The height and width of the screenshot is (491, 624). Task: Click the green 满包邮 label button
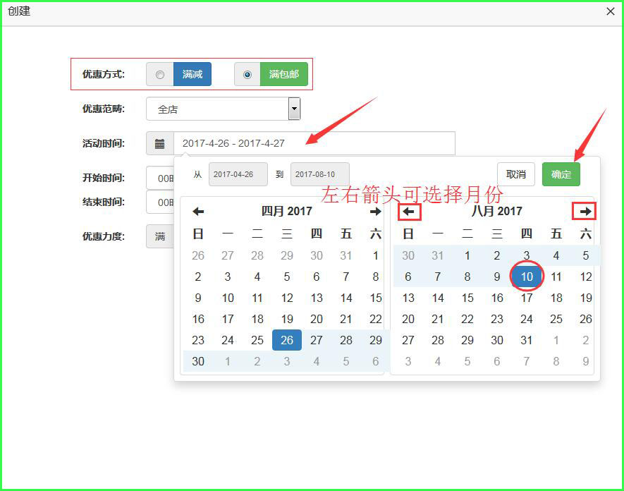283,74
